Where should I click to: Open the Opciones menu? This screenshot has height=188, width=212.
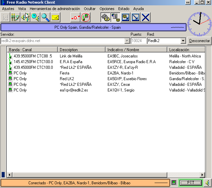coord(107,9)
